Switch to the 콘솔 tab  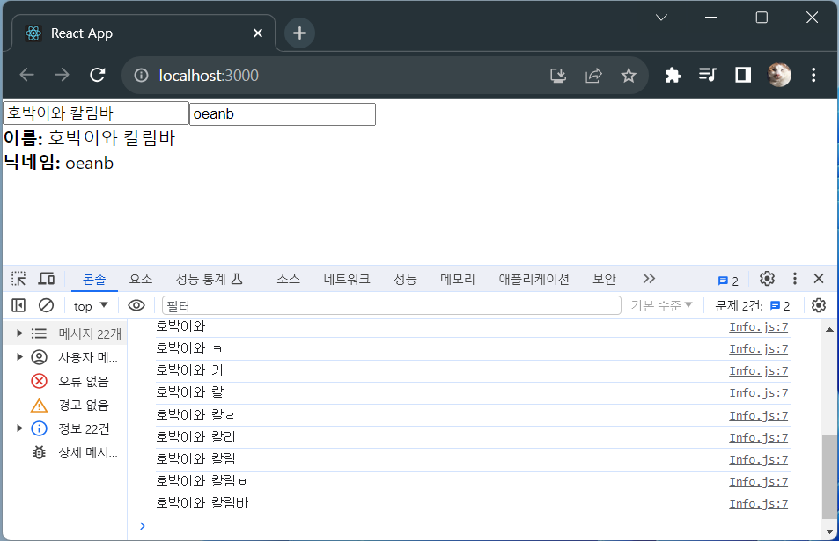coord(94,279)
